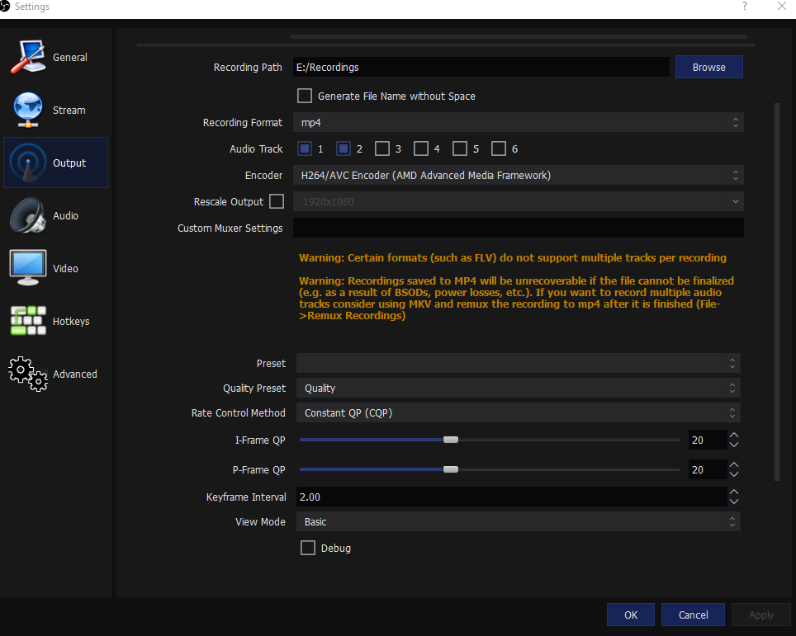
Task: Click the I-Frame QP value field
Action: [708, 440]
